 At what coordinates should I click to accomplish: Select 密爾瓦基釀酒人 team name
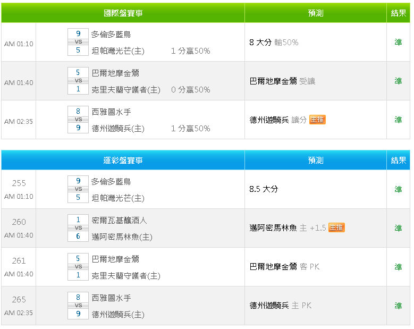coord(119,221)
